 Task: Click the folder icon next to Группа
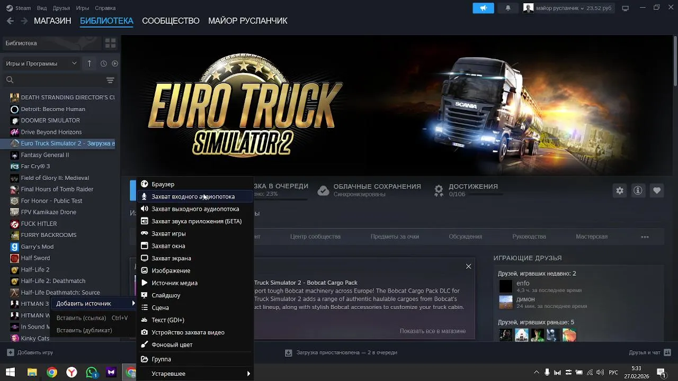tap(144, 359)
